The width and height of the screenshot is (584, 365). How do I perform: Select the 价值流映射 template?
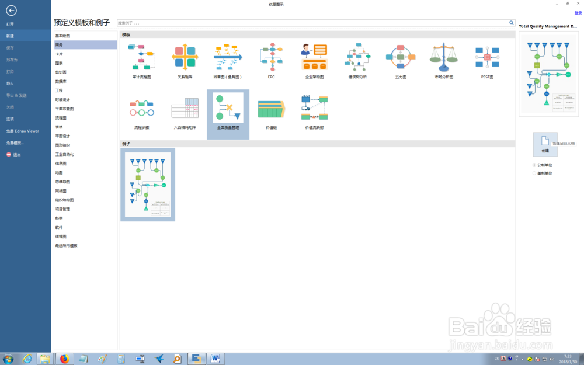[x=314, y=107]
